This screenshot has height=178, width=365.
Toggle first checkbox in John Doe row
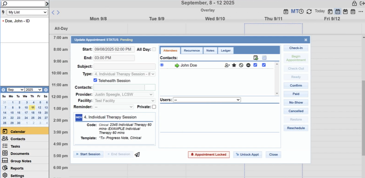coord(255,65)
